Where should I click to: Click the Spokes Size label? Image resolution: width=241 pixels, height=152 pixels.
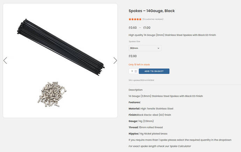[x=134, y=41]
